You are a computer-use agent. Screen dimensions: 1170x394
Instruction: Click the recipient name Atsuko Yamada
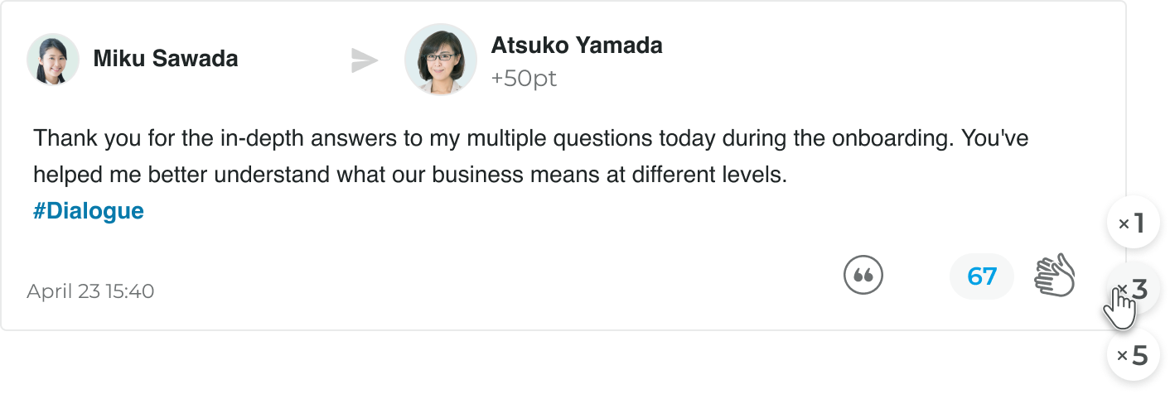coord(577,45)
